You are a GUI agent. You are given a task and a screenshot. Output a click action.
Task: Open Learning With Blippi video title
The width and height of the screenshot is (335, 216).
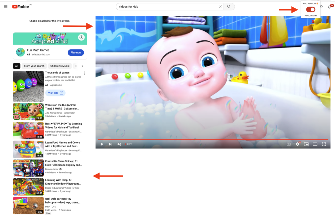click(x=63, y=182)
